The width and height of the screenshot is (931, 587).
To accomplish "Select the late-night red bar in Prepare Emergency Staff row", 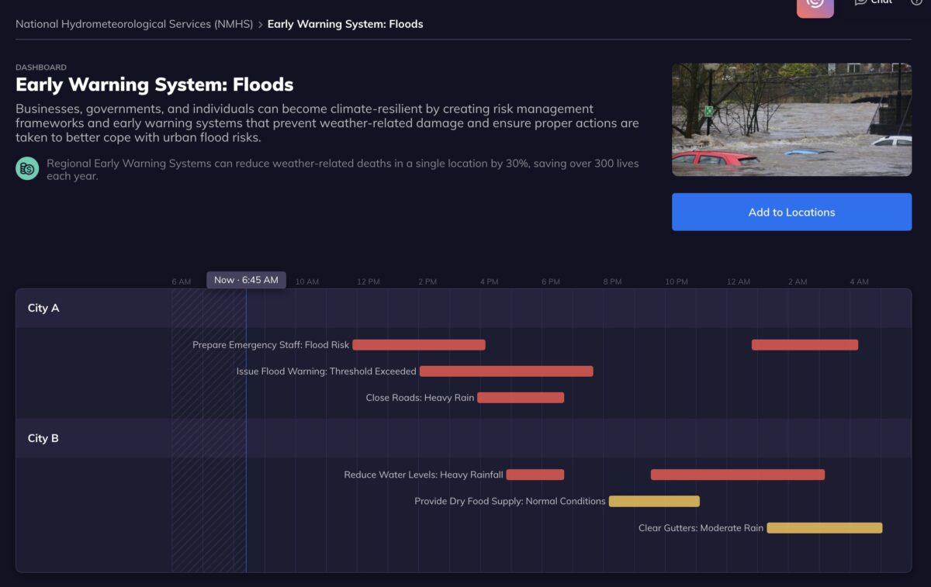I will pos(805,345).
